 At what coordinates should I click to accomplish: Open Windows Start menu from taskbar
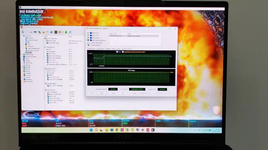coord(91,130)
